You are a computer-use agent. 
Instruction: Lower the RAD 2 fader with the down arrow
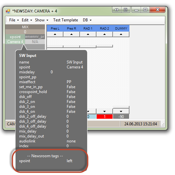pos(104,112)
